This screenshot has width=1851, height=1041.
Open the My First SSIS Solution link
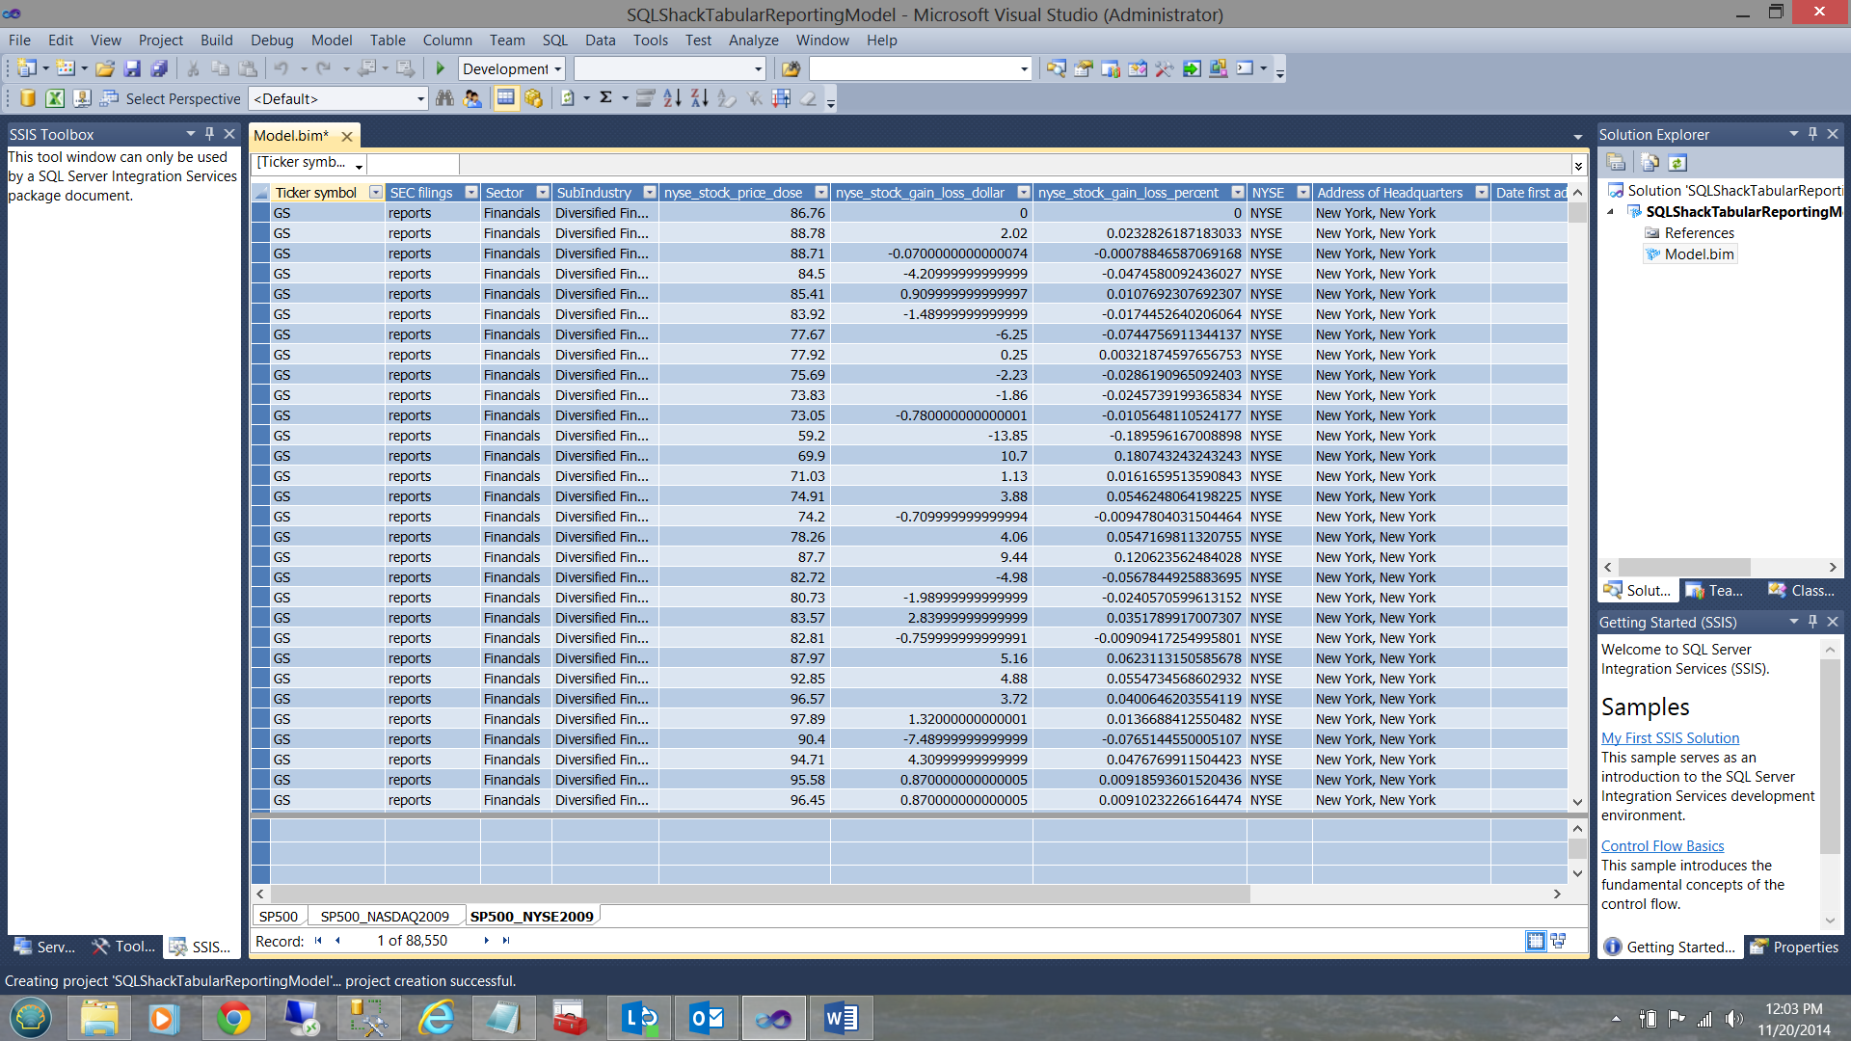click(1670, 738)
